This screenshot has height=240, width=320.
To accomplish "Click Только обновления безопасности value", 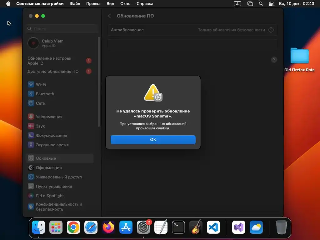I will click(231, 30).
